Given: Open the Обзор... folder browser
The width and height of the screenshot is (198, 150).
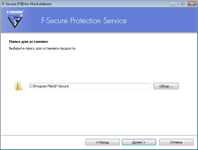Looking at the screenshot, I should tap(166, 86).
